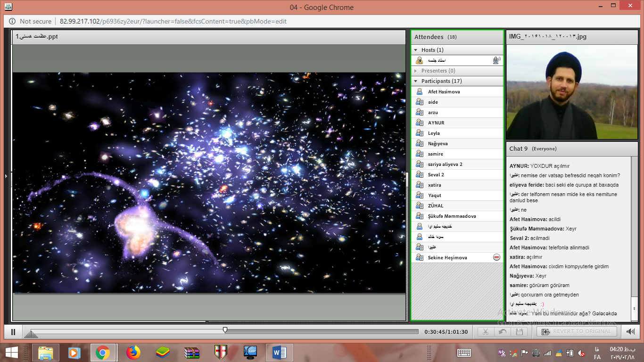Viewport: 644px width, 362px height.
Task: Click chat message 'Afet Hasimova: acildi'
Action: [x=535, y=219]
